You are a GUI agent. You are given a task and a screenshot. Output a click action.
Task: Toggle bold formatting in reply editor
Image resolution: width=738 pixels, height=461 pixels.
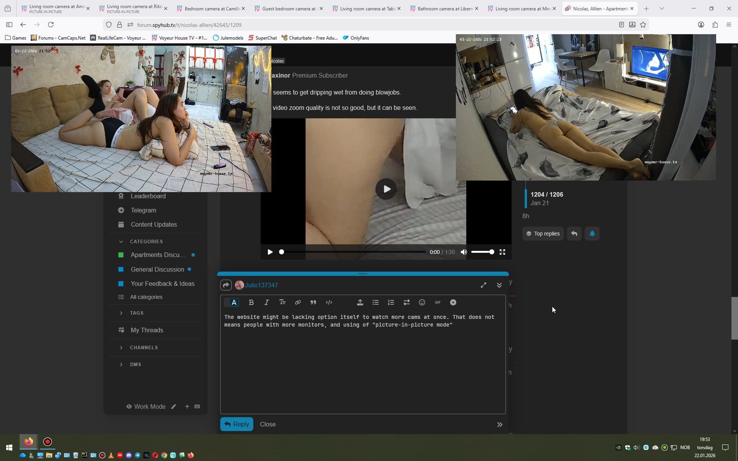coord(251,302)
